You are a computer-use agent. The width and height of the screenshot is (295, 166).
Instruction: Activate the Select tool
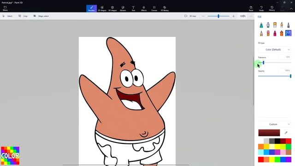coord(7,16)
